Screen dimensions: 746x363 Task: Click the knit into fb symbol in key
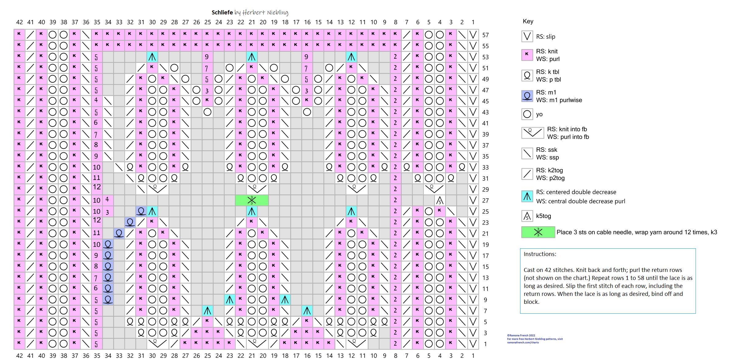pyautogui.click(x=532, y=133)
